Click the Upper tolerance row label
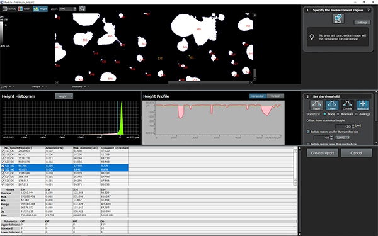The height and width of the screenshot is (236, 378). tap(10, 225)
